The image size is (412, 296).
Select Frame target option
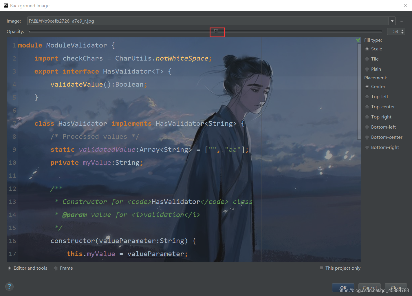coord(63,268)
